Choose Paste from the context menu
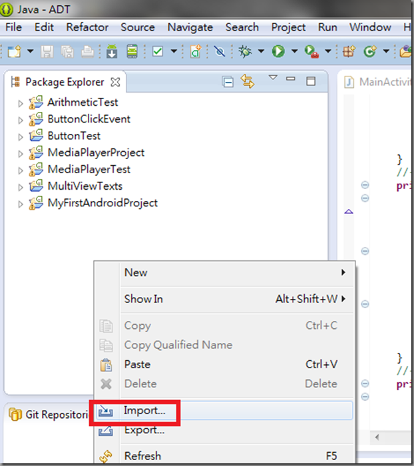This screenshot has width=414, height=466. pos(224,364)
